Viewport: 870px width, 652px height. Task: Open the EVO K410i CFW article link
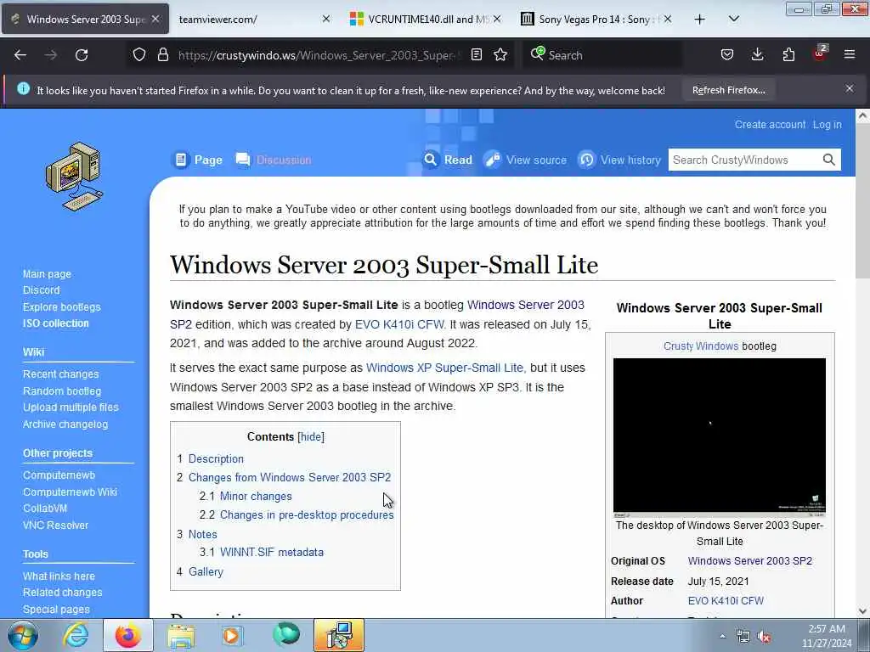(399, 324)
